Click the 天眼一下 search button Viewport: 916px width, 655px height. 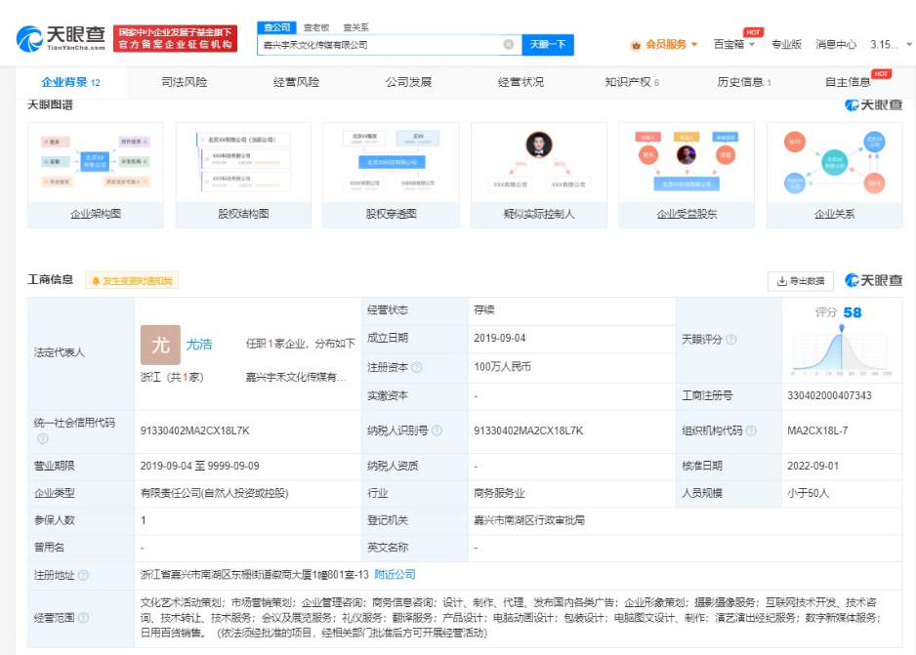(548, 44)
